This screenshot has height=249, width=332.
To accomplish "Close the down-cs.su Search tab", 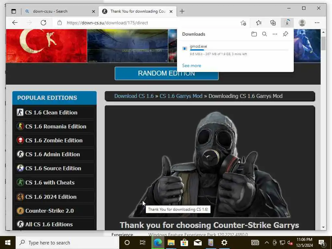I will tap(93, 11).
